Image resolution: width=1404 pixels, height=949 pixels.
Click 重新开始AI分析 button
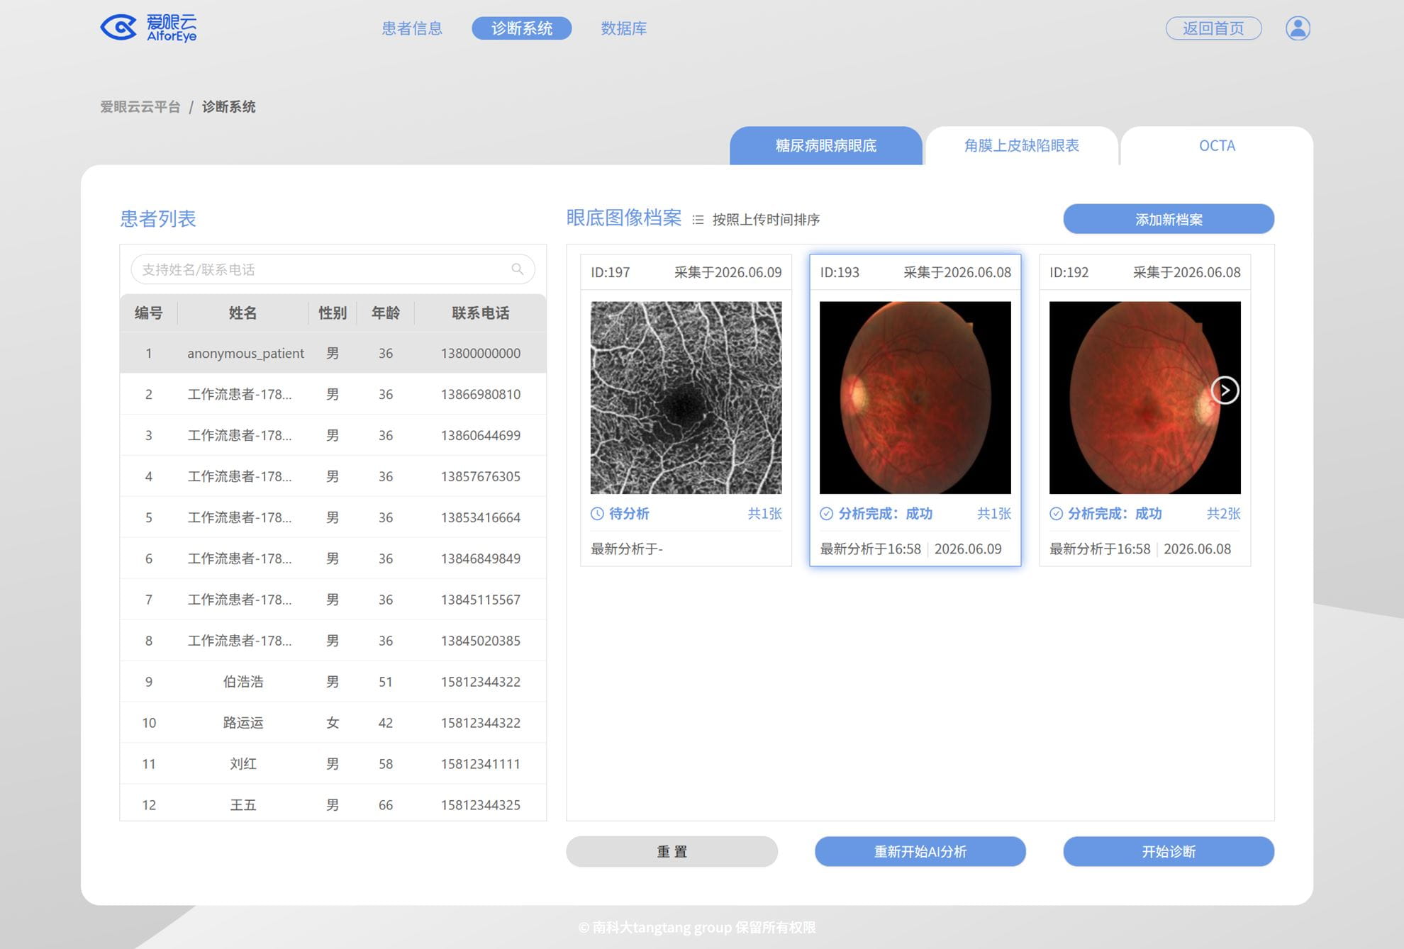point(920,851)
